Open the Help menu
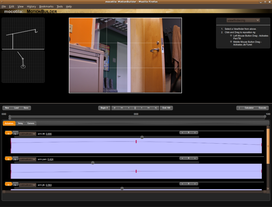Viewport: 272px width, 207px height. [x=69, y=6]
